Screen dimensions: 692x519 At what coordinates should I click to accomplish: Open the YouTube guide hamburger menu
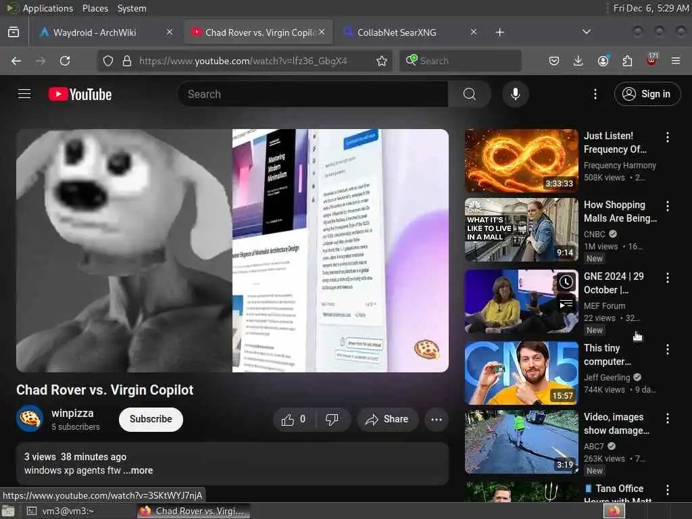pos(24,94)
